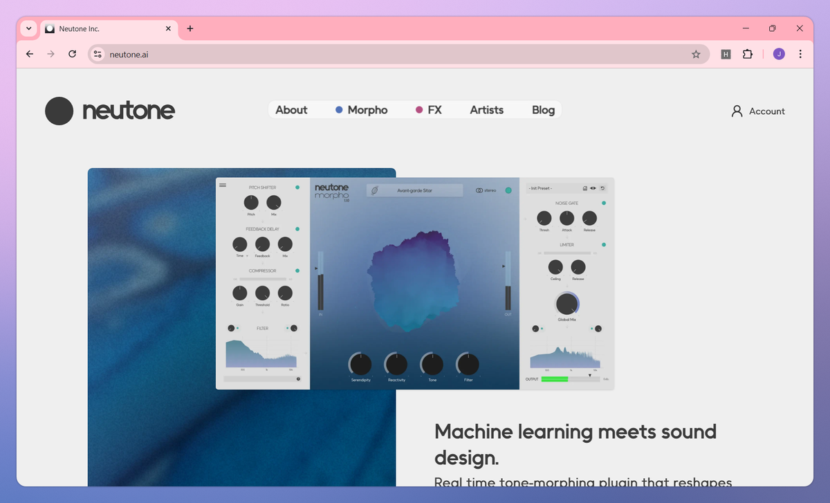Image resolution: width=830 pixels, height=503 pixels.
Task: Click the browser forward arrow
Action: click(x=50, y=54)
